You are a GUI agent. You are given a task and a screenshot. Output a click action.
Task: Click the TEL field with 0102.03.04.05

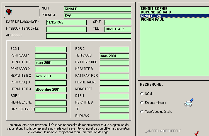tap(118, 29)
